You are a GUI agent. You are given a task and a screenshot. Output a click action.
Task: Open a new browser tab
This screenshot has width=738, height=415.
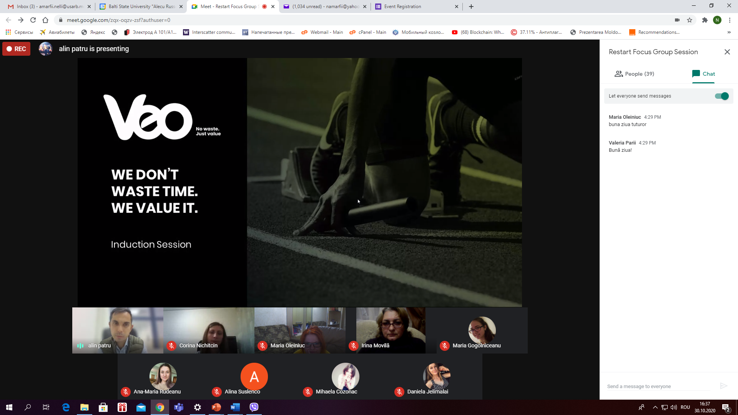[471, 7]
